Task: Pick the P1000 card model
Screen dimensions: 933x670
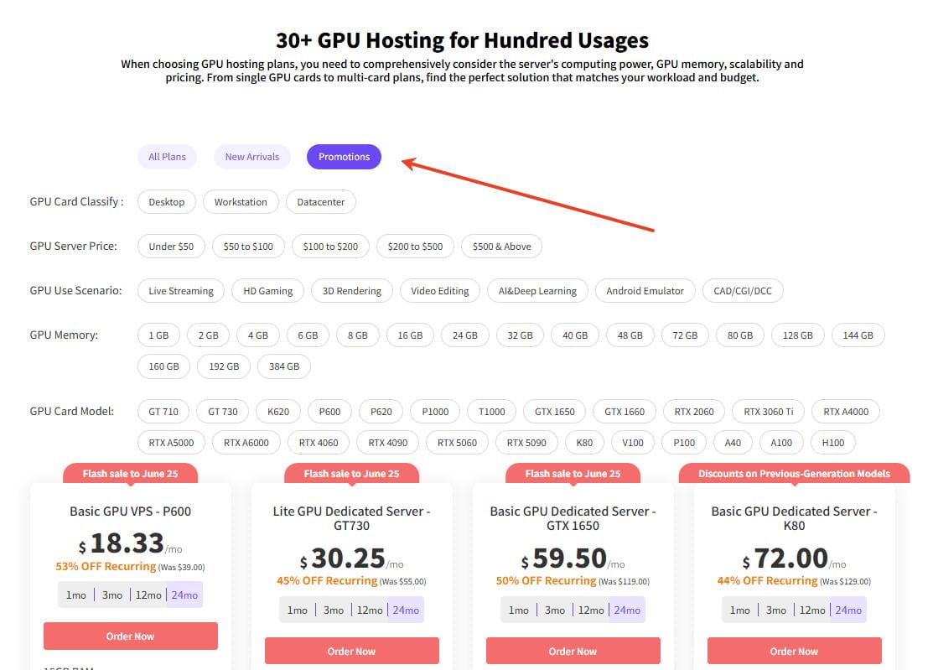Action: click(435, 411)
